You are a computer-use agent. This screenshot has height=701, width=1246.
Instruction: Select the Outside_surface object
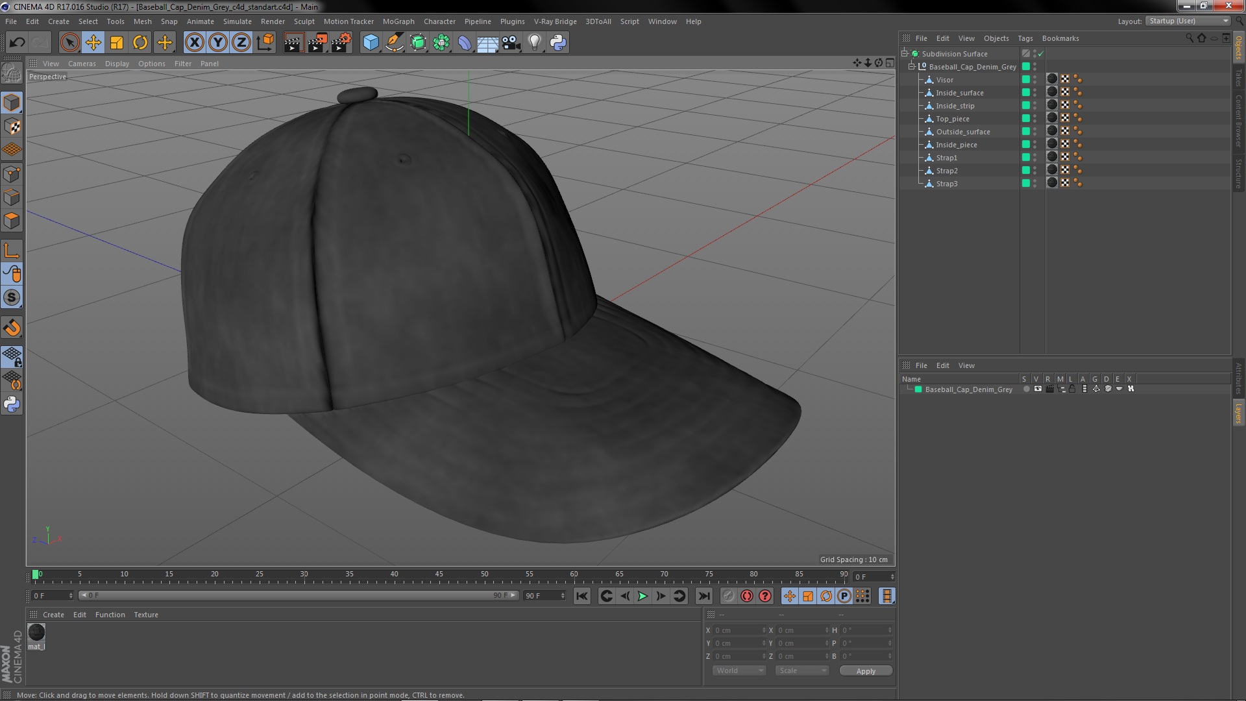[x=963, y=132]
